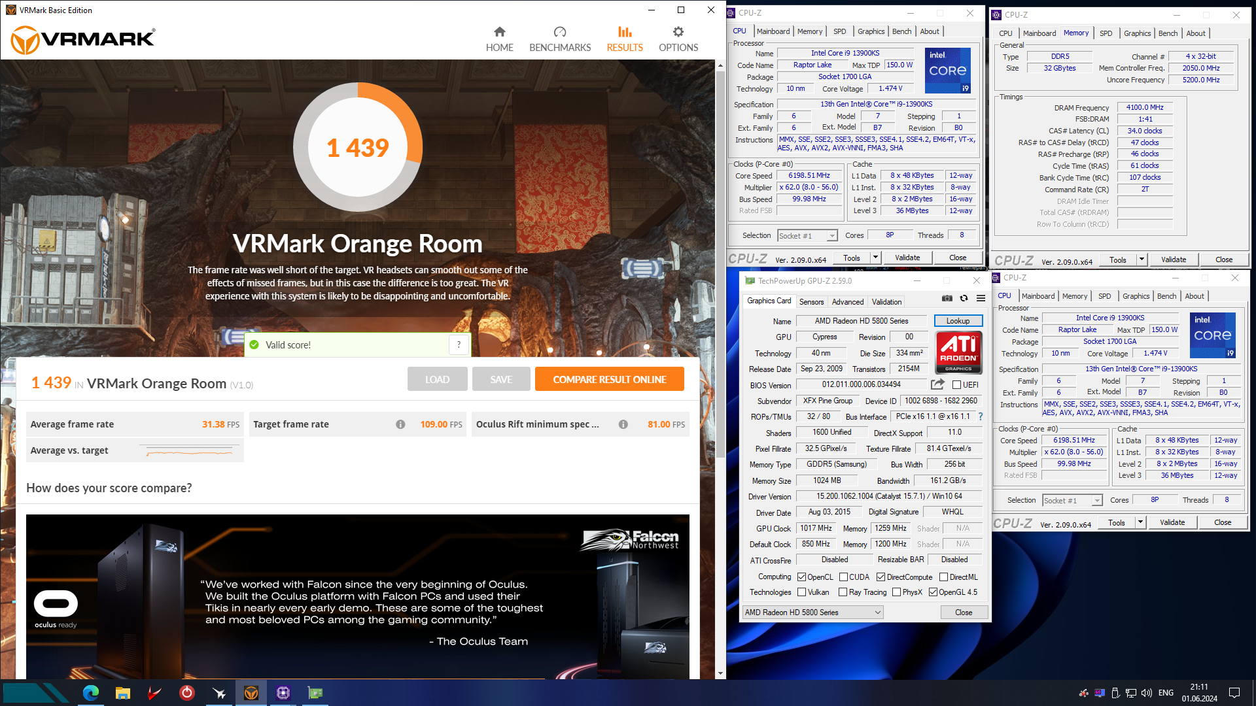1256x706 pixels.
Task: Click ENG language indicator in taskbar
Action: point(1166,693)
